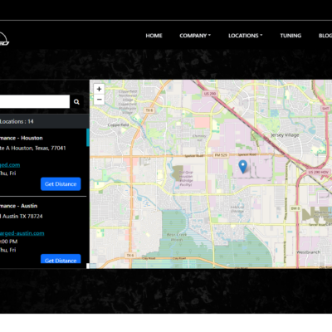Open the charged-austin.com link

point(22,233)
